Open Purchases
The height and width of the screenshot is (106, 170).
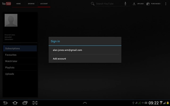[154, 4]
